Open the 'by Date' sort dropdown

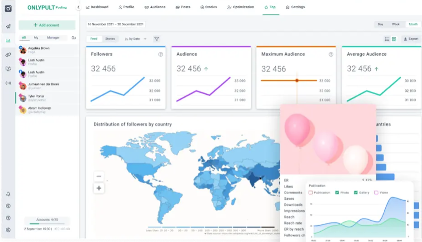pos(136,39)
